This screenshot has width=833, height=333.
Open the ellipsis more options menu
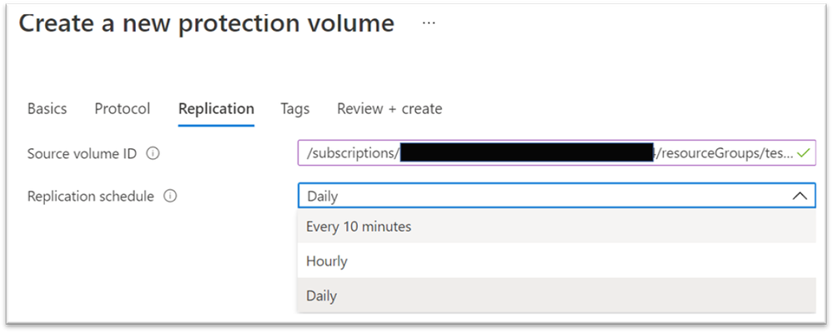[429, 23]
